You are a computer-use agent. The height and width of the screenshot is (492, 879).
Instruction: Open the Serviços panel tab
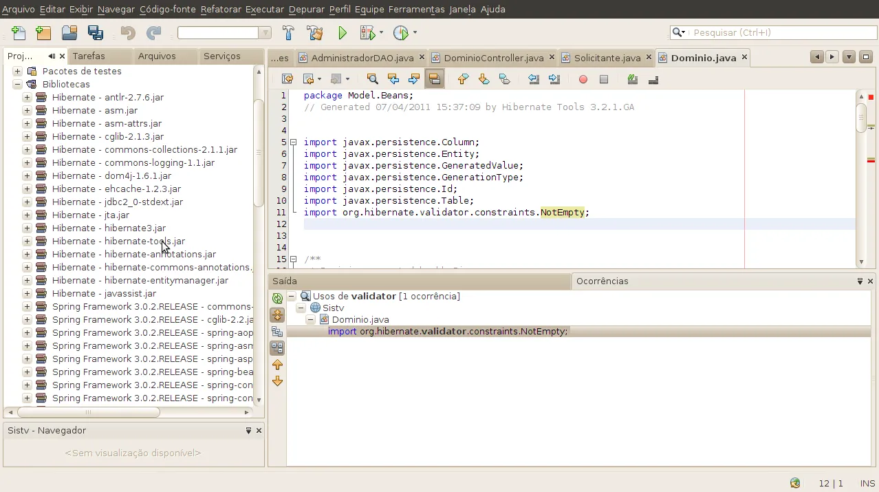(221, 56)
